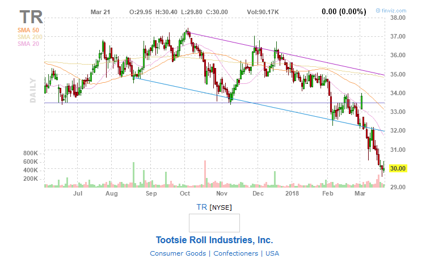Click the finviz.com watermark link
Image resolution: width=426 pixels, height=263 pixels.
391,11
